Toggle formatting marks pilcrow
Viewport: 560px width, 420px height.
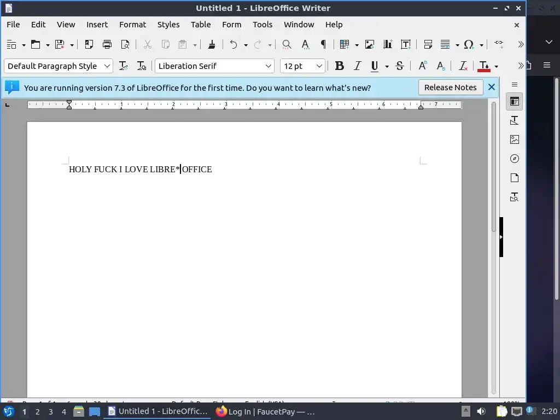click(323, 44)
